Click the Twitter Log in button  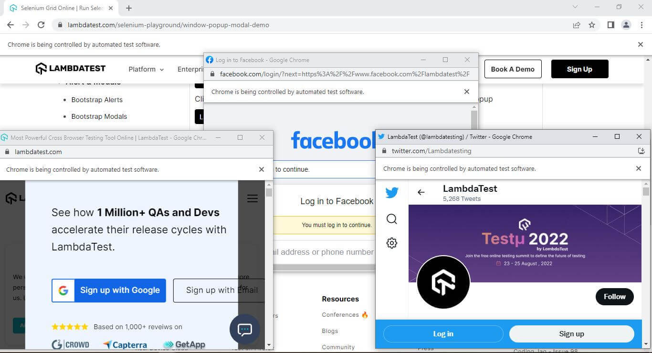coord(443,334)
